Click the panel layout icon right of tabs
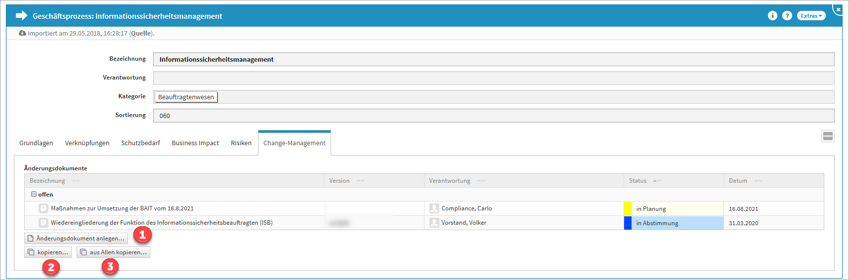Image resolution: width=849 pixels, height=280 pixels. click(x=828, y=136)
